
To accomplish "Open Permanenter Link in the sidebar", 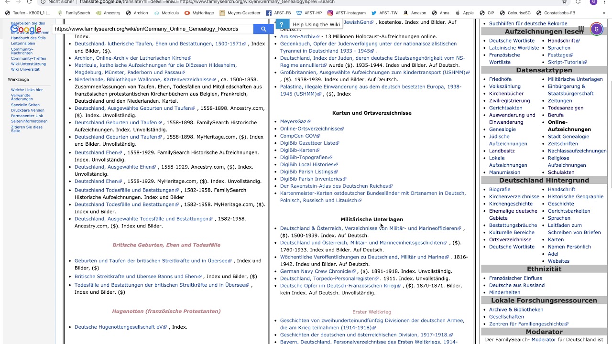I will pyautogui.click(x=27, y=116).
